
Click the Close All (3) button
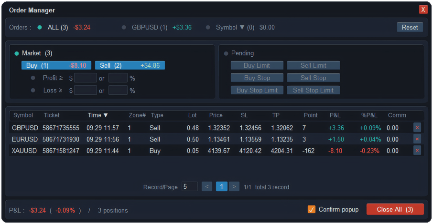pos(395,209)
